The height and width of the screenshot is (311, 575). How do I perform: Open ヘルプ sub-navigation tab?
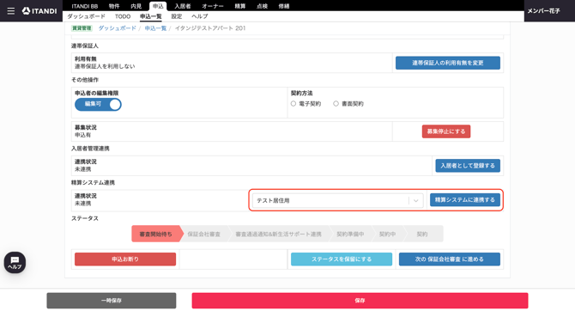click(199, 16)
